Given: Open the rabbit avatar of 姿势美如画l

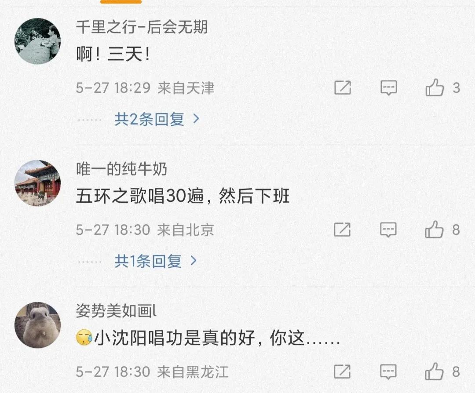Looking at the screenshot, I should point(37,325).
